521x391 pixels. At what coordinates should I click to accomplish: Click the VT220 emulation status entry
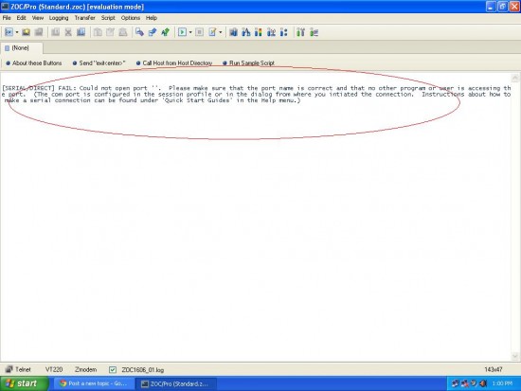(54, 369)
